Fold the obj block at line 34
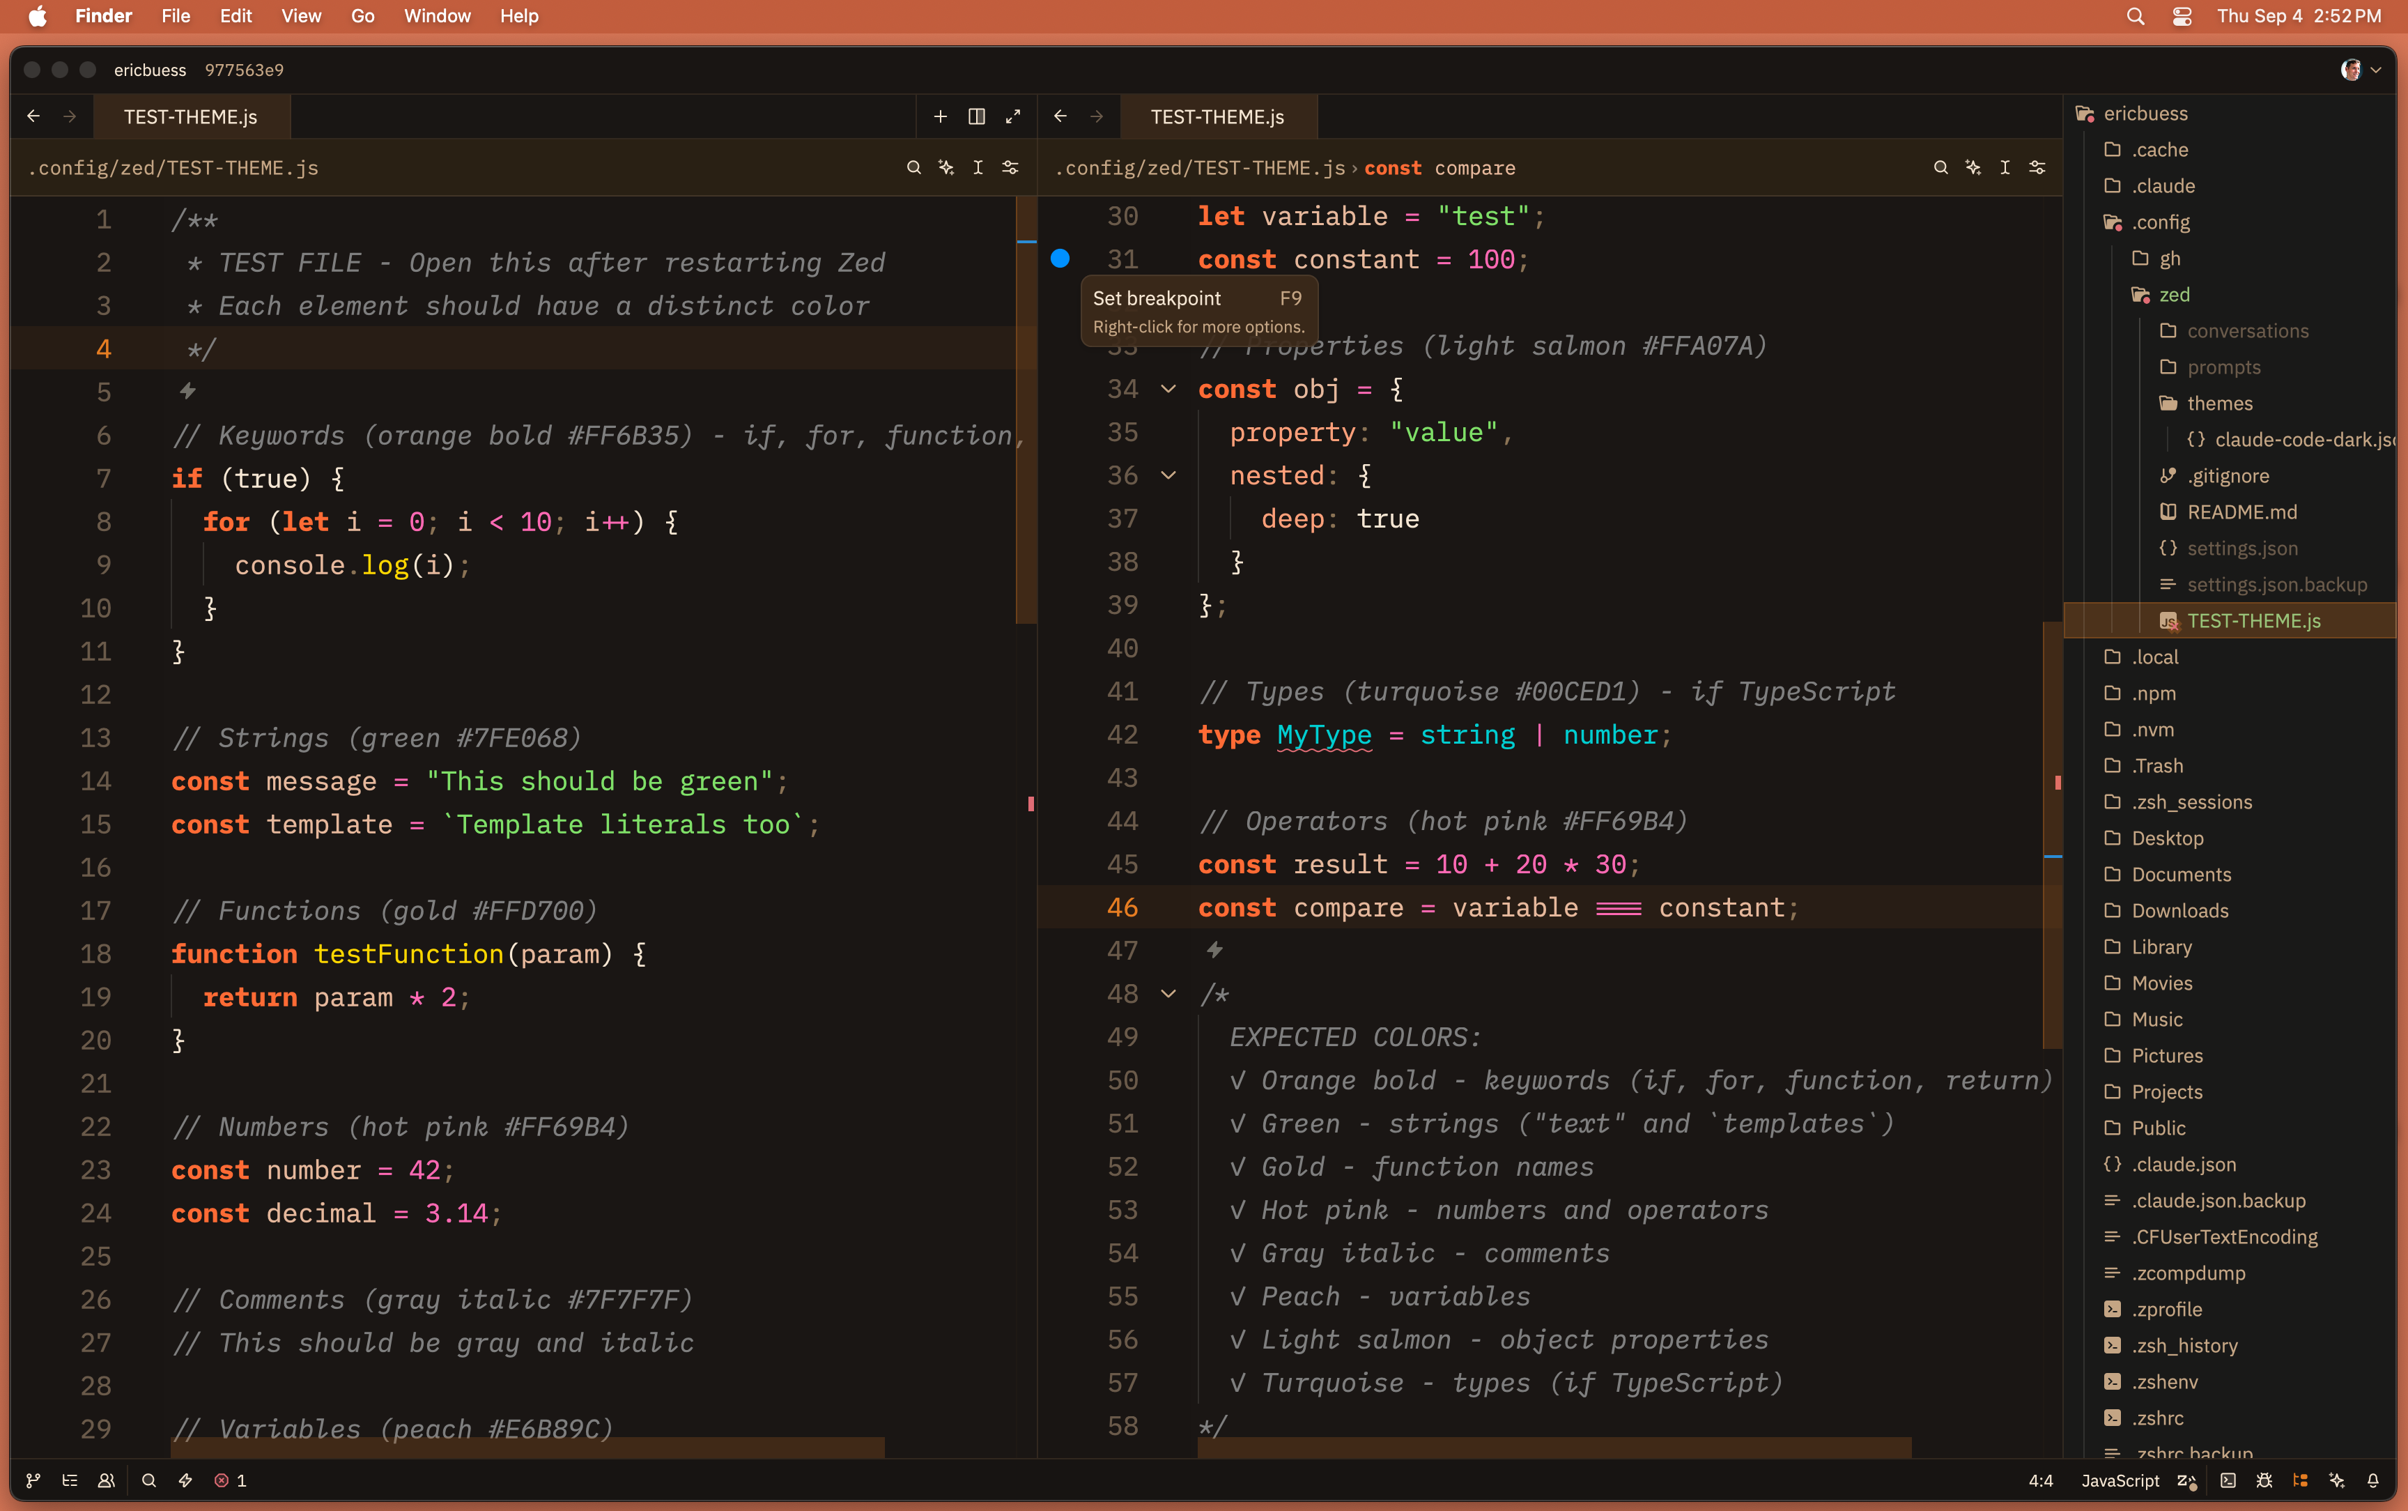This screenshot has width=2408, height=1511. coord(1168,389)
